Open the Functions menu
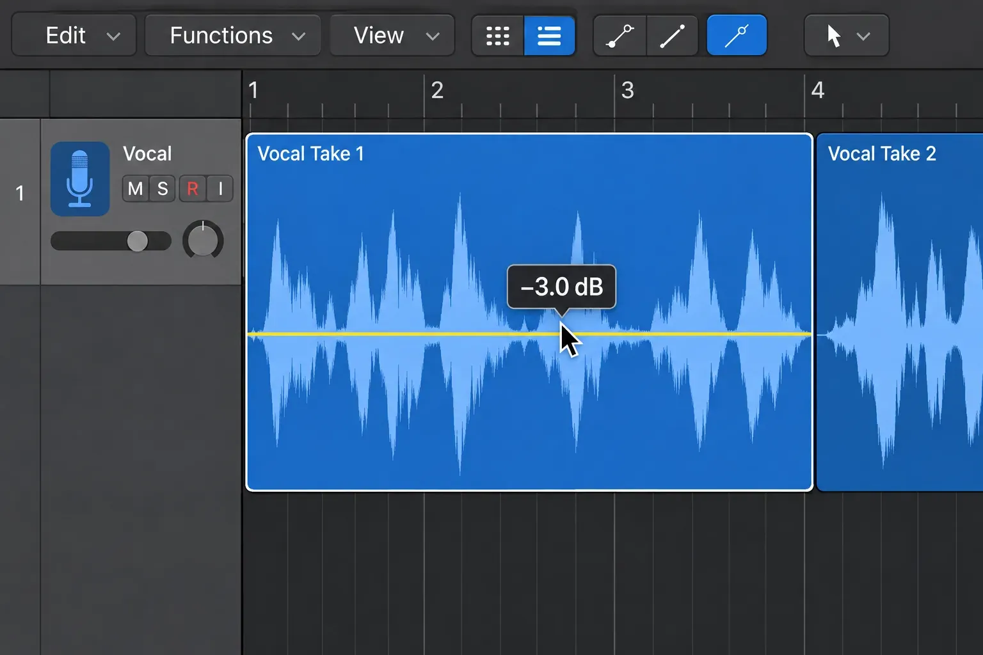983x655 pixels. pos(233,35)
